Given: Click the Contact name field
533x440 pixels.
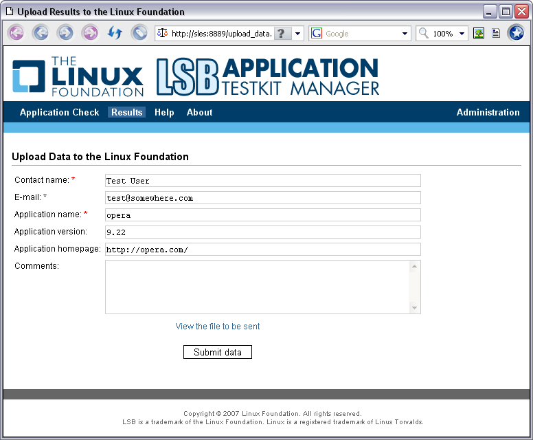Looking at the screenshot, I should click(263, 180).
